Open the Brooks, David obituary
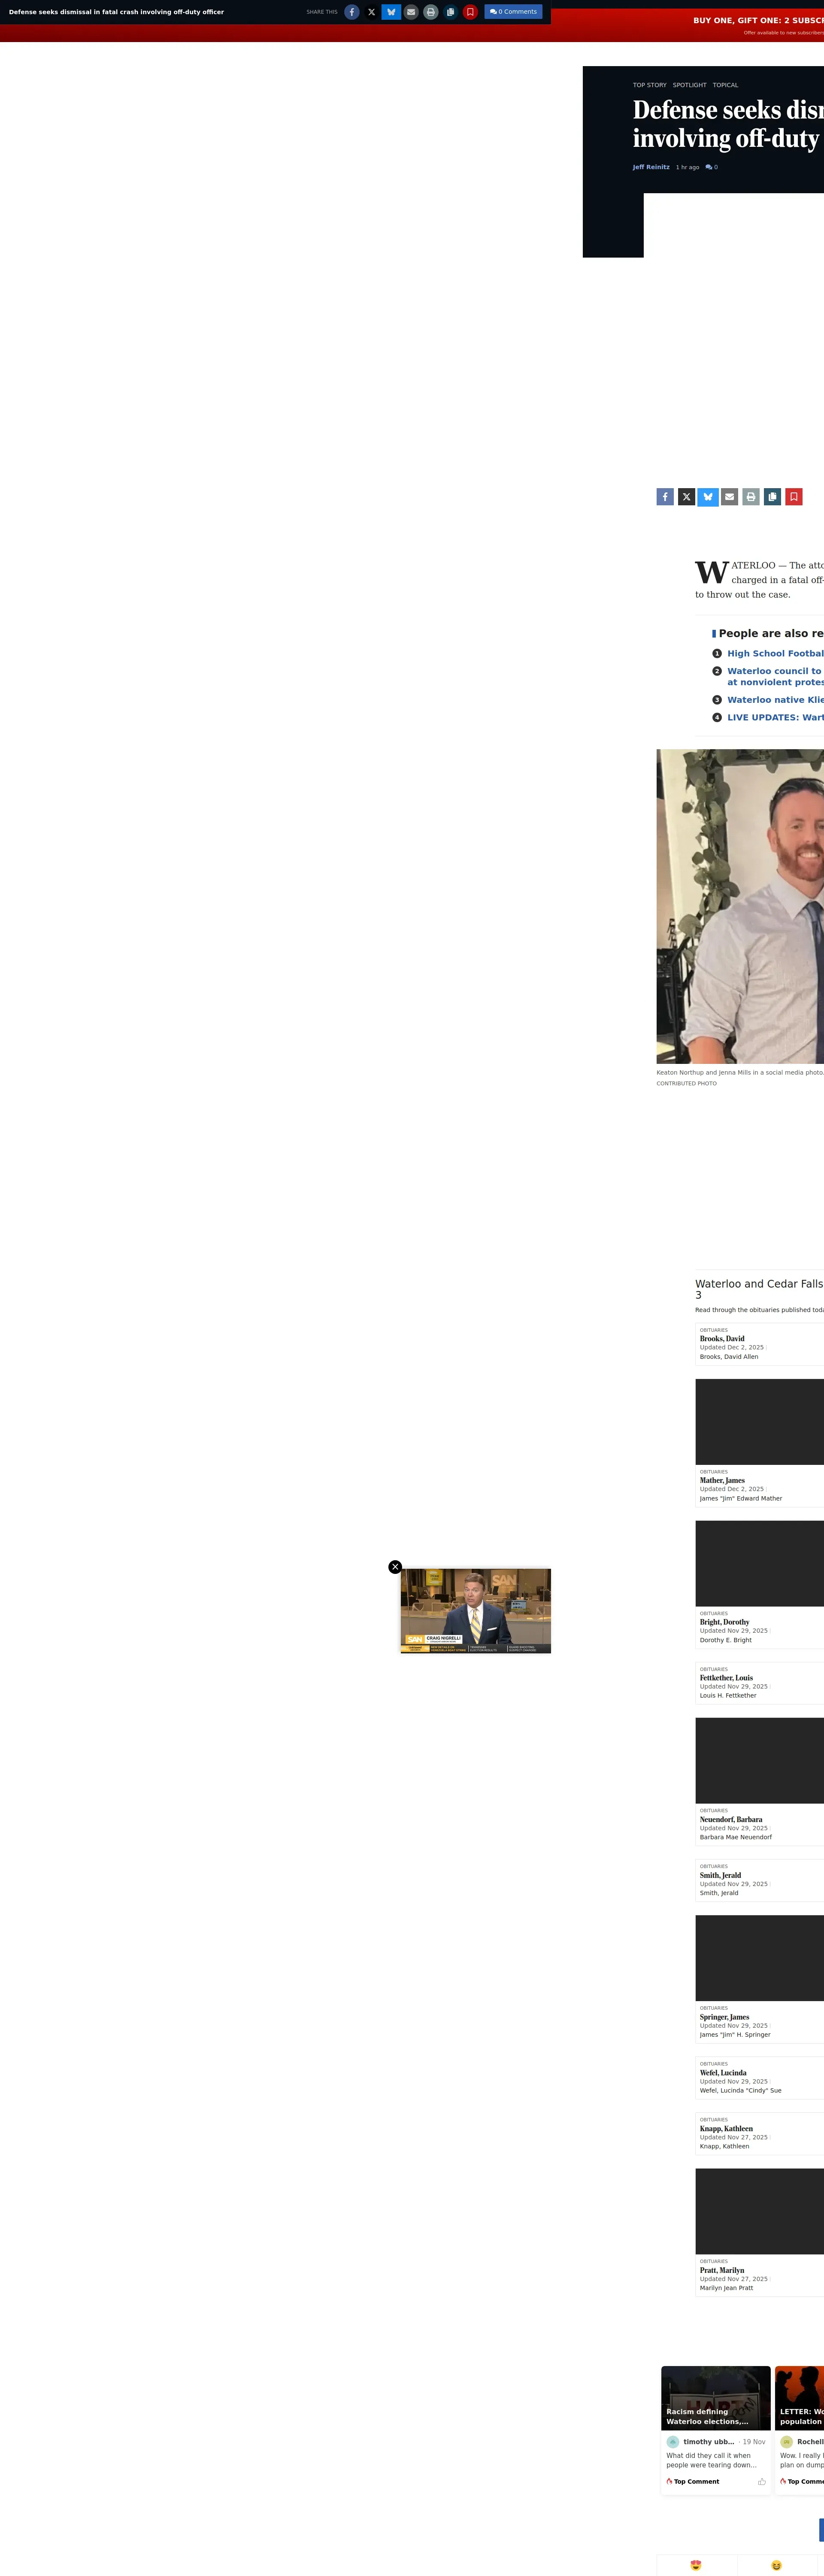 (722, 1338)
